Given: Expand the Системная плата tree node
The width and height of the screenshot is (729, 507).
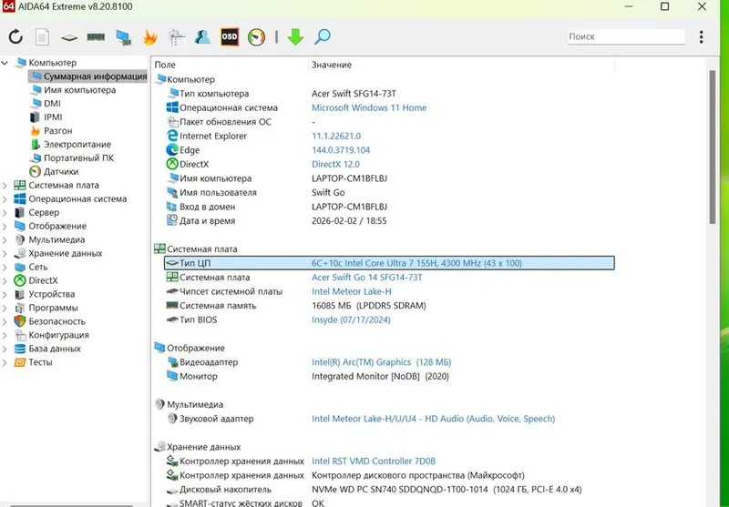Looking at the screenshot, I should coord(5,186).
